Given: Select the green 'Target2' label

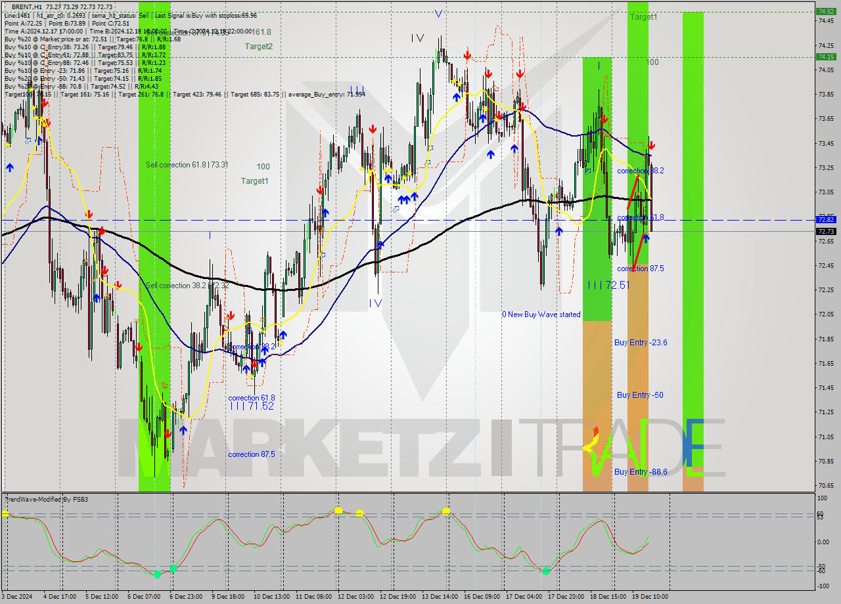Looking at the screenshot, I should [x=259, y=47].
